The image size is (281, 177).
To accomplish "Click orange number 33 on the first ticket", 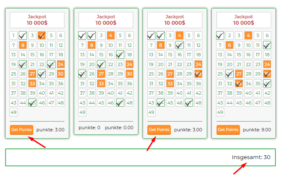I will click(32, 84).
